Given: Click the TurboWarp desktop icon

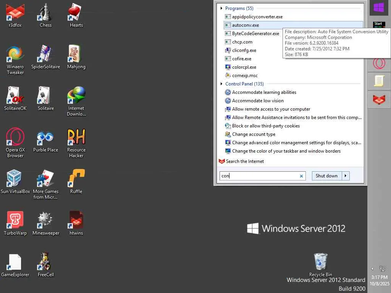Looking at the screenshot, I should 15,224.
